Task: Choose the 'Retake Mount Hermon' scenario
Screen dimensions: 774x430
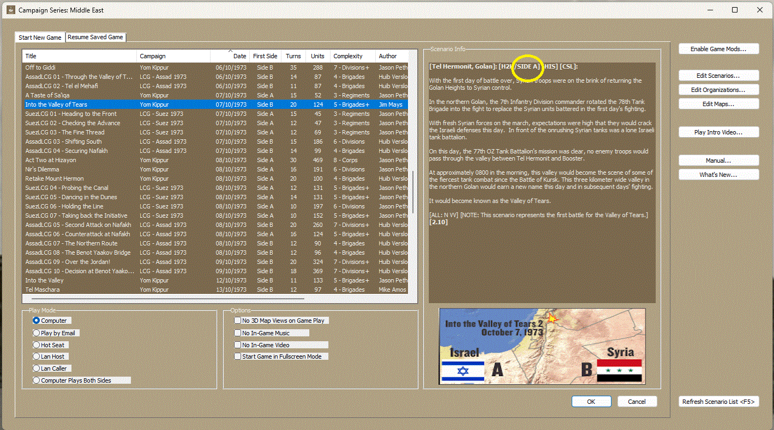Action: pyautogui.click(x=215, y=179)
